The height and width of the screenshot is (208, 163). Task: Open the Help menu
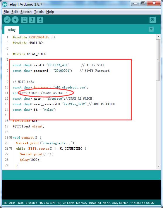click(50, 12)
